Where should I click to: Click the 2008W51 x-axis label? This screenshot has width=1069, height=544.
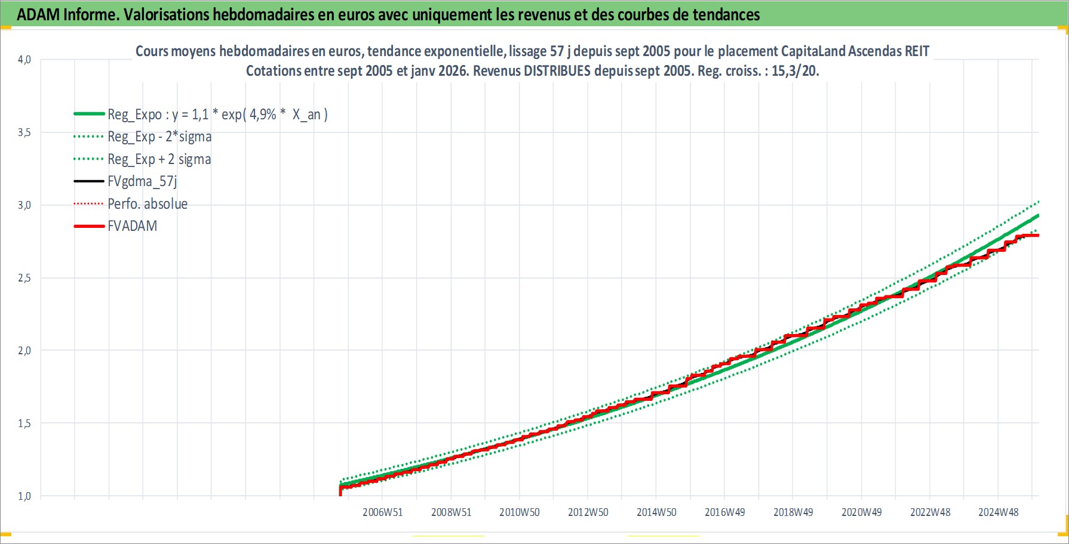click(x=451, y=512)
